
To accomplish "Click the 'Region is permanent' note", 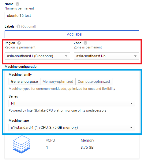I will [x=20, y=47].
